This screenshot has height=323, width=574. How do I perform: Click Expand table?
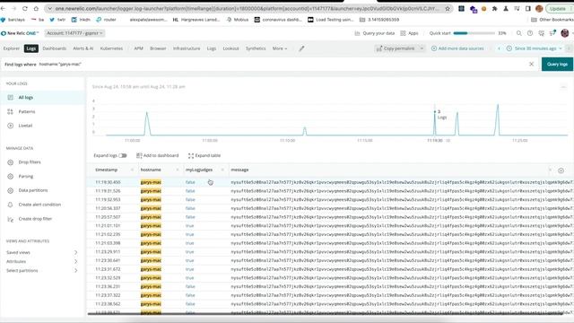204,155
